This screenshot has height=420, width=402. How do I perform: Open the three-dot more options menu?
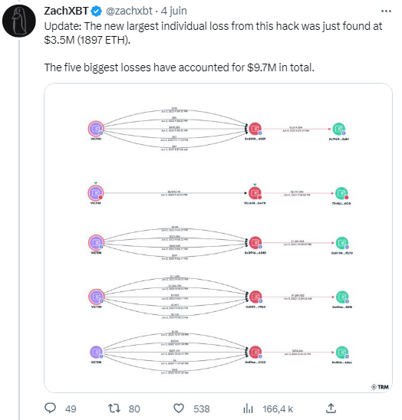coord(386,11)
